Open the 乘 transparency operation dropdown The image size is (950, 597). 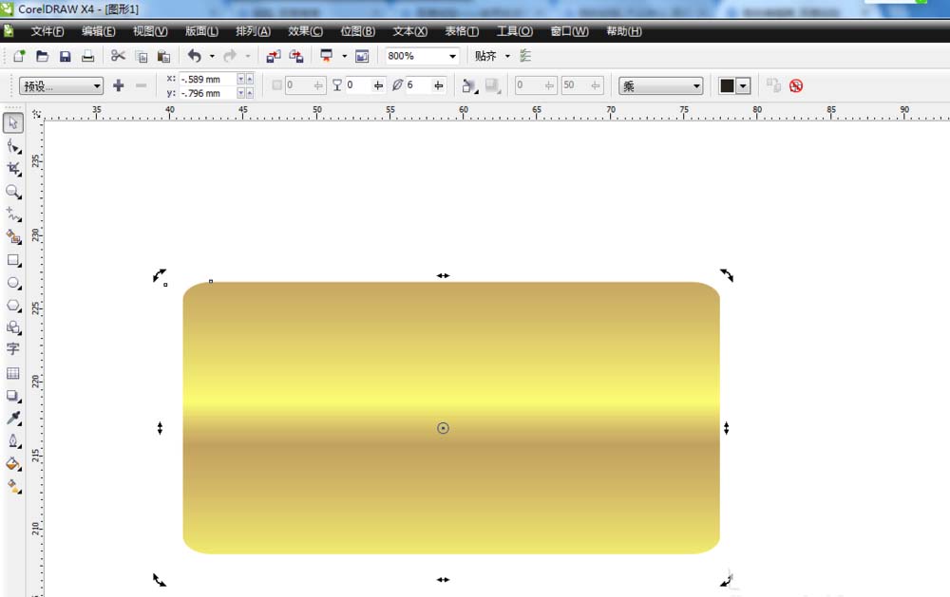(x=660, y=86)
